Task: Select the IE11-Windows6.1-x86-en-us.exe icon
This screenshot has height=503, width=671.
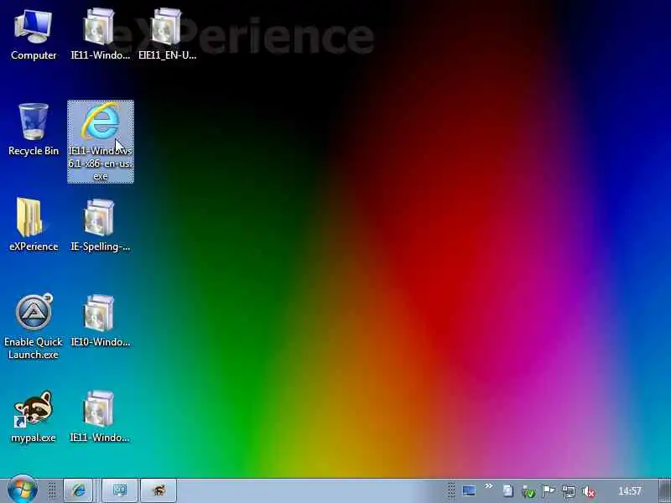Action: point(101,142)
